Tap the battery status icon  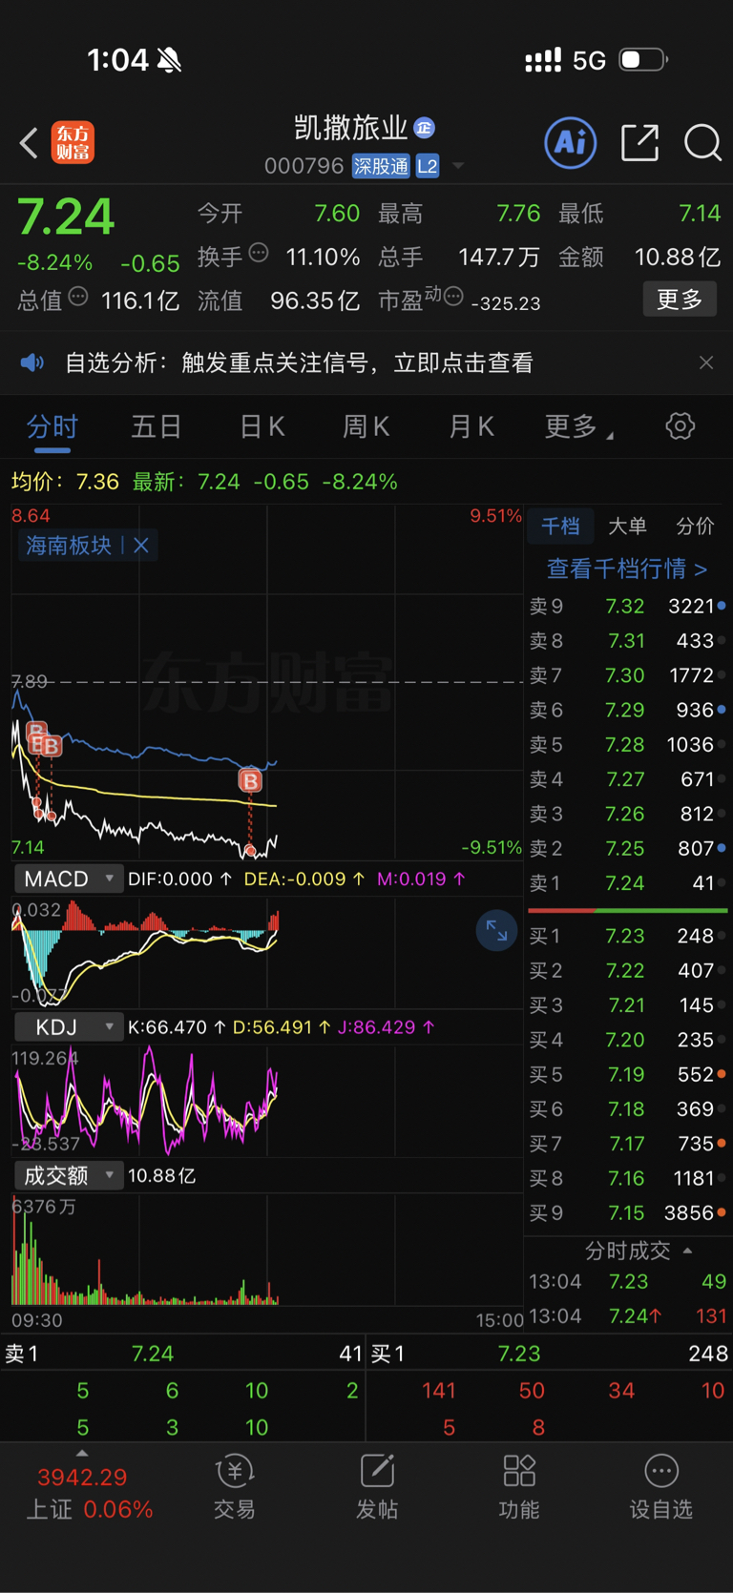(642, 60)
